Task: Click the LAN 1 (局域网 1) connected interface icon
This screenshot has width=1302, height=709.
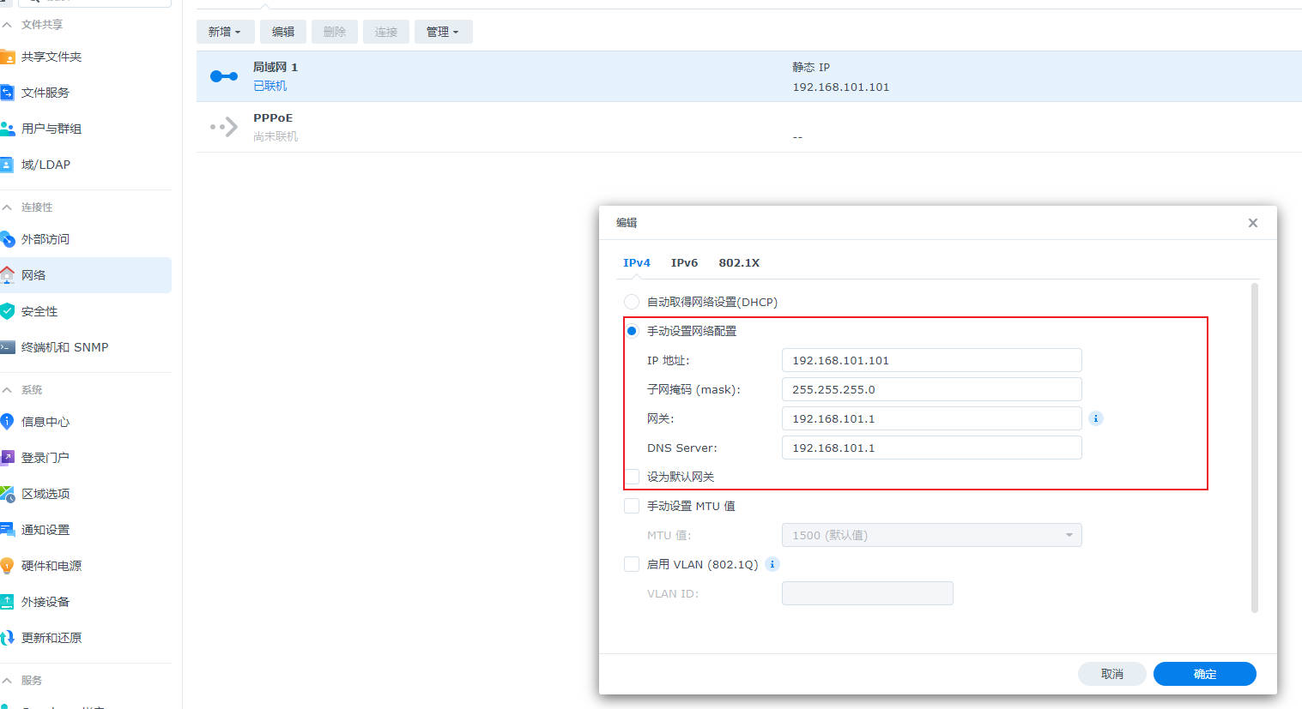Action: [x=224, y=76]
